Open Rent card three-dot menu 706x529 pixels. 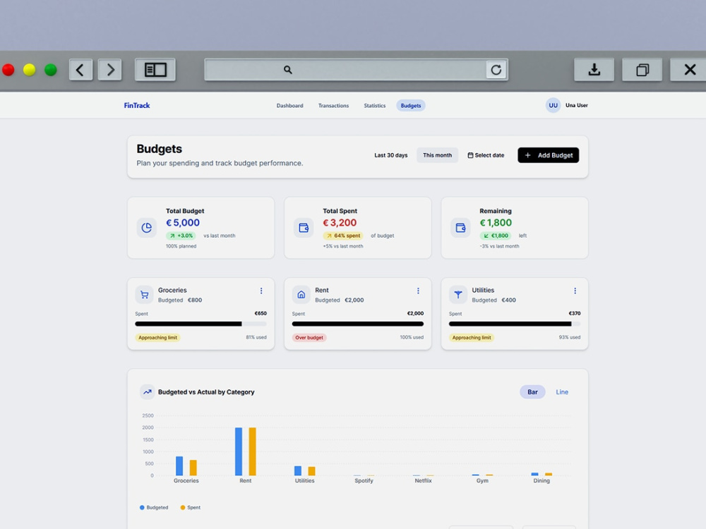coord(418,291)
